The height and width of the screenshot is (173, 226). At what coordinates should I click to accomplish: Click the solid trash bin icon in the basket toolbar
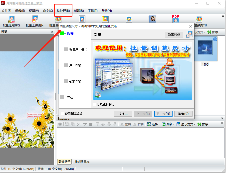(x=90, y=124)
